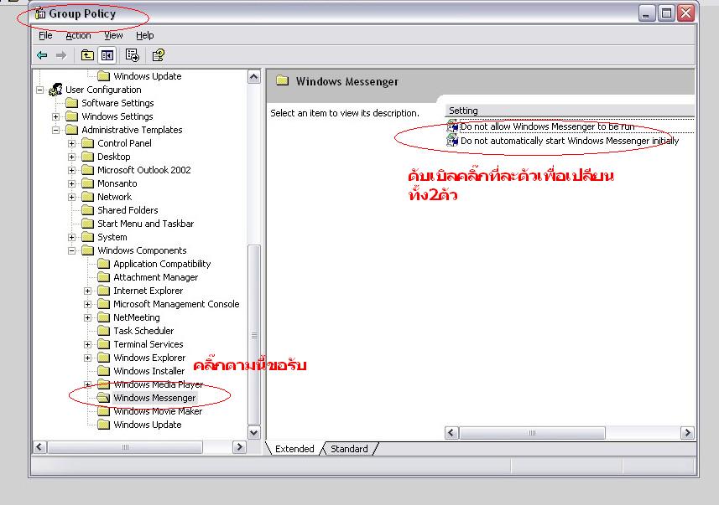Click the Desktop folder icon

click(x=87, y=157)
